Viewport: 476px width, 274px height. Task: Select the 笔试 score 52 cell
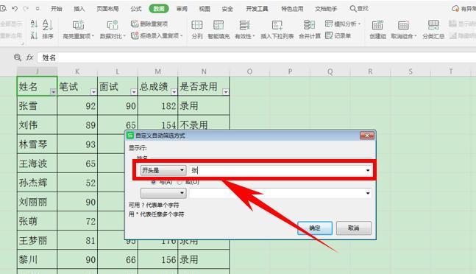(x=77, y=183)
